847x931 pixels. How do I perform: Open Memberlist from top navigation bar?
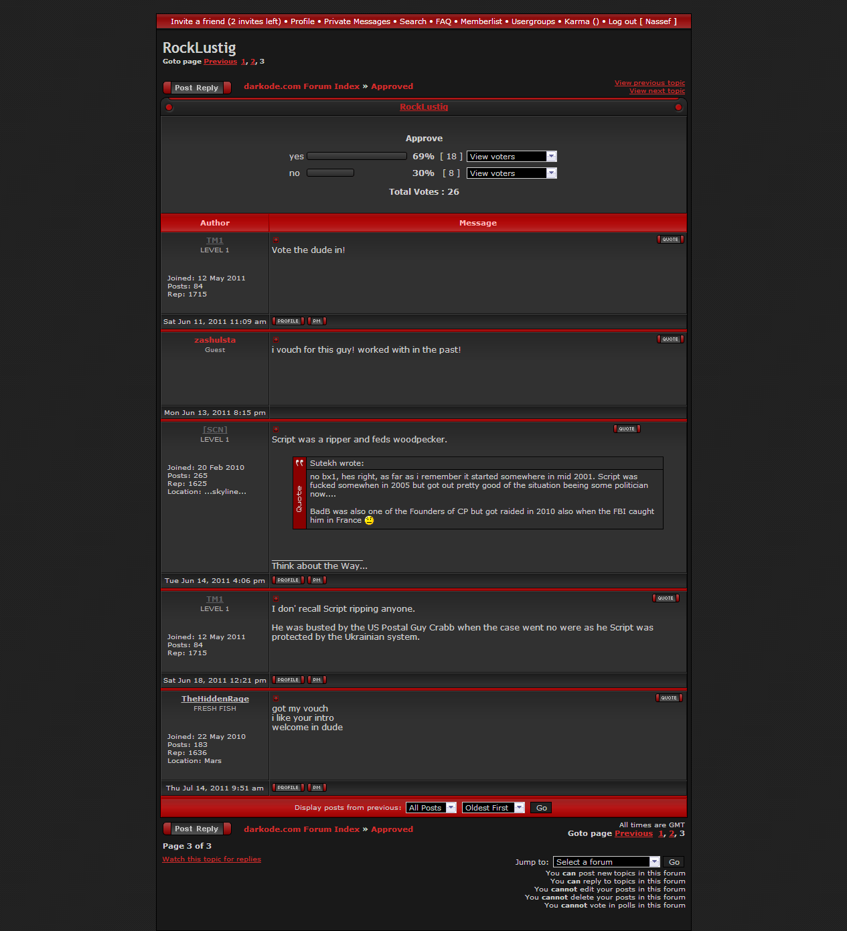click(x=481, y=21)
